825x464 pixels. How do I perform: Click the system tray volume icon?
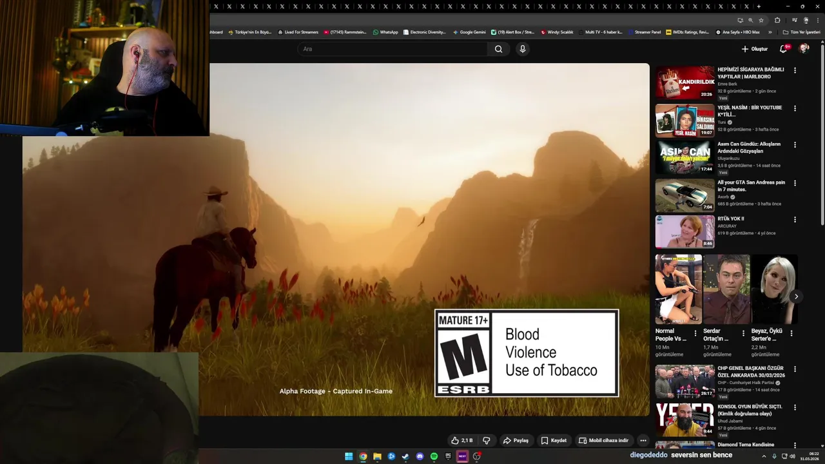pos(792,456)
